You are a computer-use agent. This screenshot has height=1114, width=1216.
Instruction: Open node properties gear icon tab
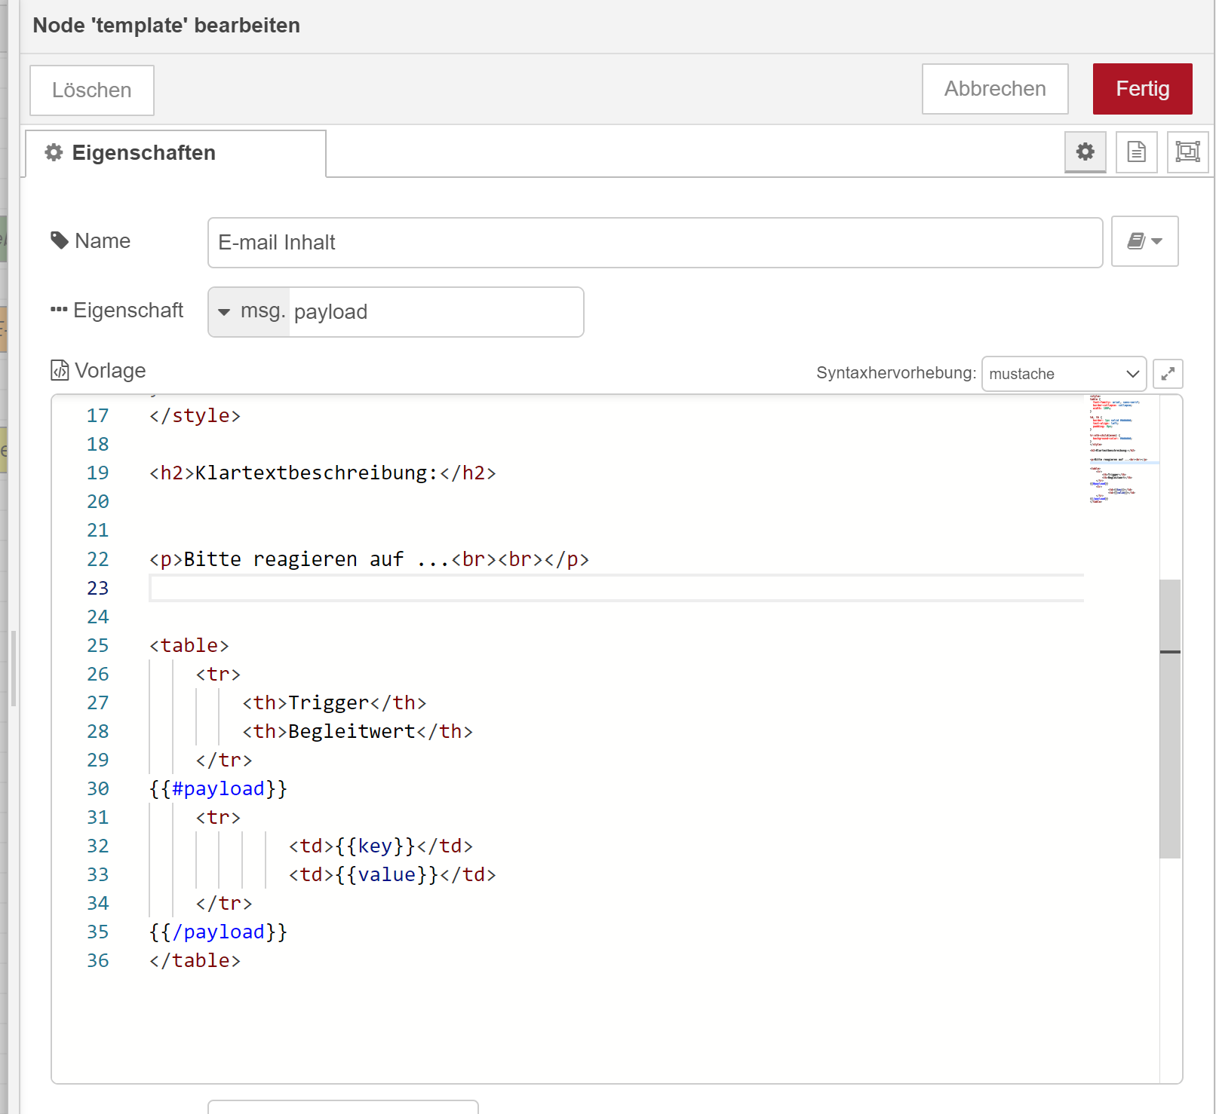pyautogui.click(x=1085, y=151)
